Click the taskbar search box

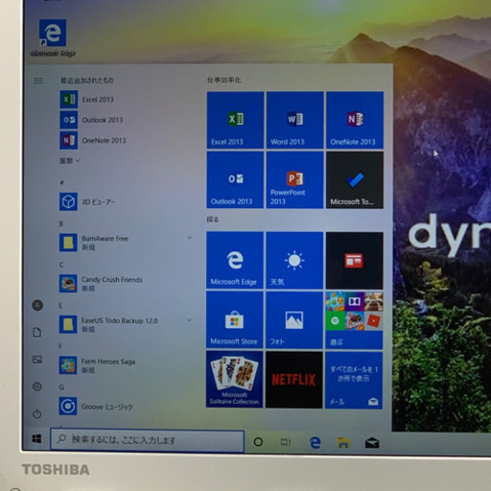pos(147,440)
